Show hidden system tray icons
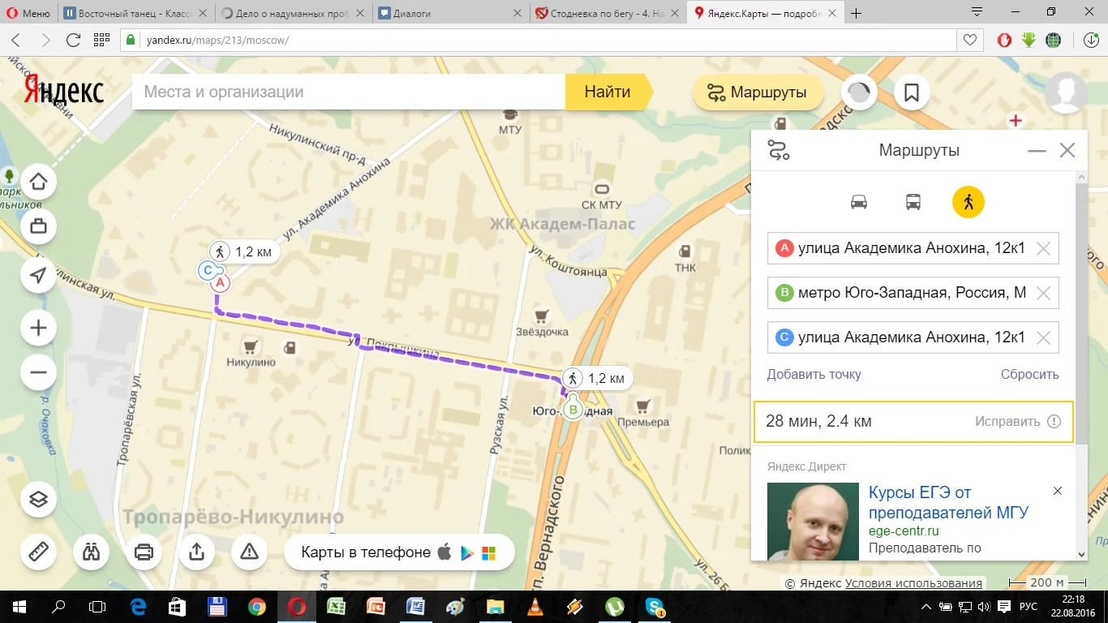Image resolution: width=1108 pixels, height=623 pixels. 926,607
